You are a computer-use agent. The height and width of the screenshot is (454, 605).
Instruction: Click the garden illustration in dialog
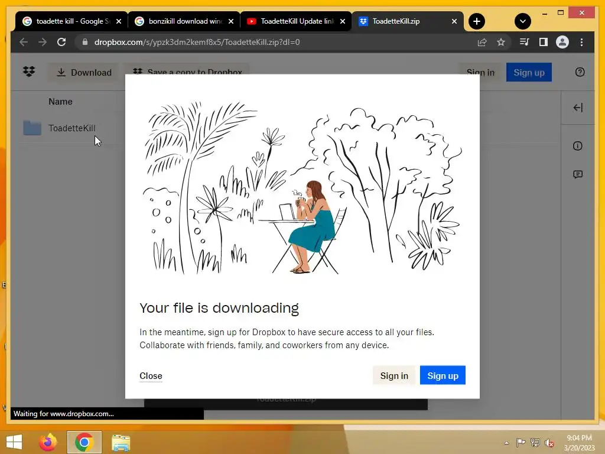pyautogui.click(x=302, y=187)
